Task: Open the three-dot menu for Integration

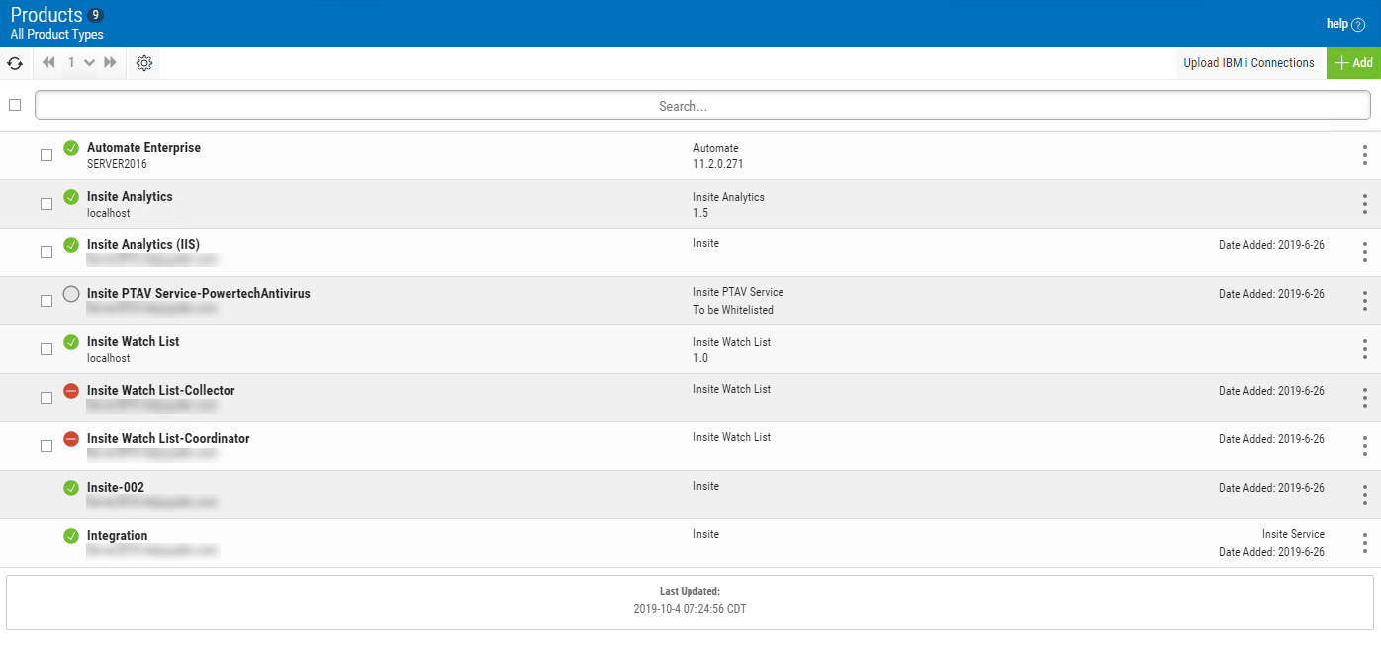Action: pyautogui.click(x=1365, y=543)
